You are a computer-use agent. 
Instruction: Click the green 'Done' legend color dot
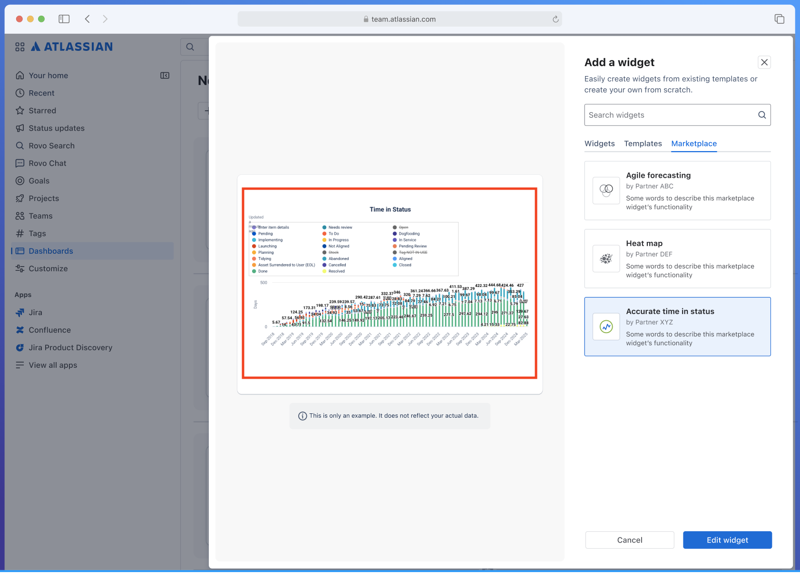[x=254, y=271]
